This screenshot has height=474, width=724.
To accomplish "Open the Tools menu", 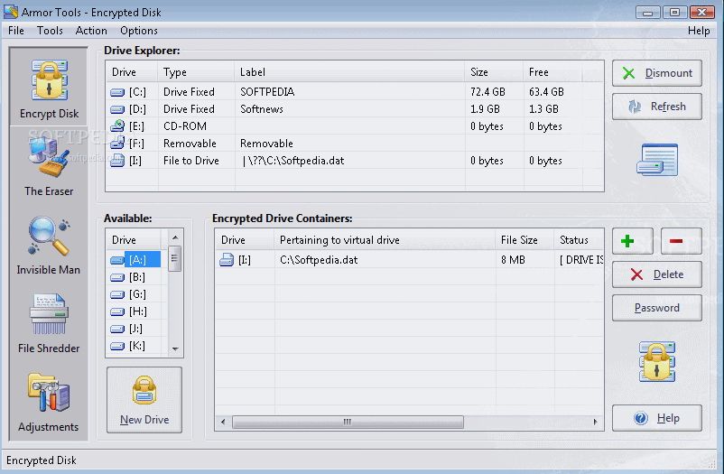I will 50,31.
